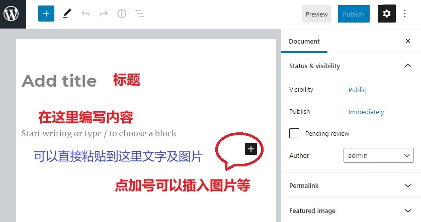Open the Author dropdown showing admin
Image resolution: width=421 pixels, height=222 pixels.
(378, 156)
